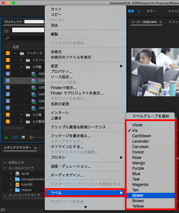Switch project panel to list view
The height and width of the screenshot is (213, 179).
tap(15, 137)
